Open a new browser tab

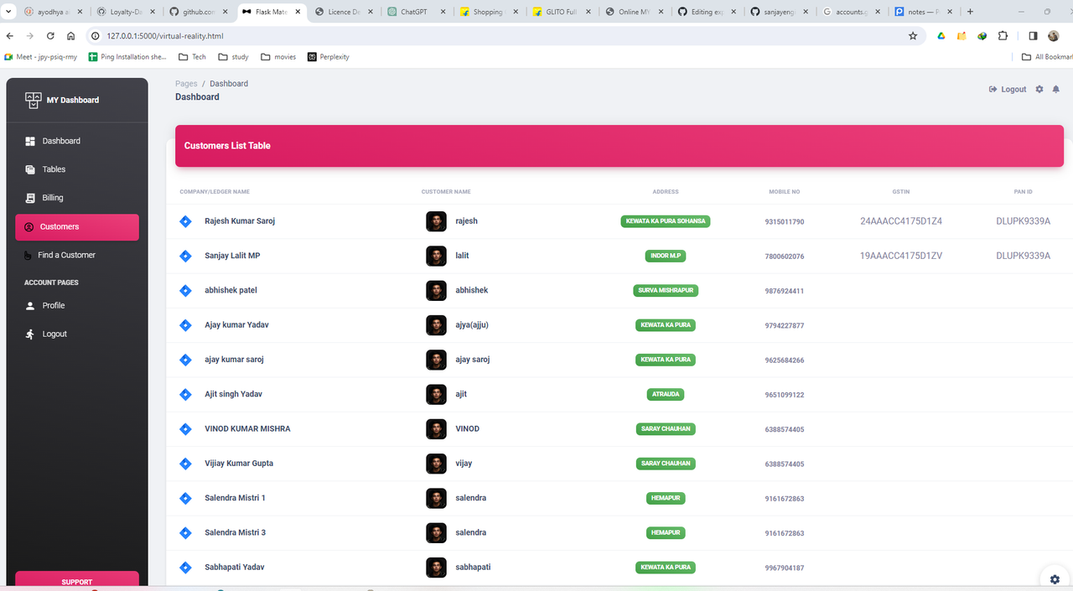pos(970,12)
